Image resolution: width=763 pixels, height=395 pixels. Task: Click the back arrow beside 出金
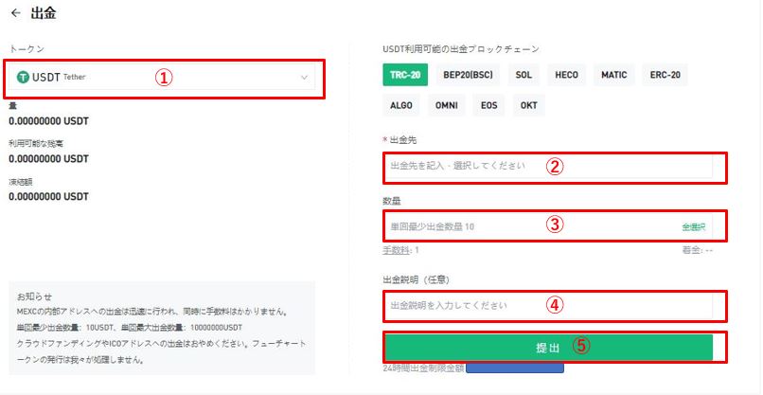pos(15,13)
